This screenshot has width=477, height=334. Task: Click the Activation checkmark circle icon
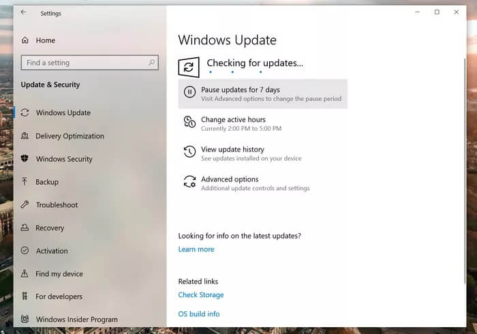25,250
